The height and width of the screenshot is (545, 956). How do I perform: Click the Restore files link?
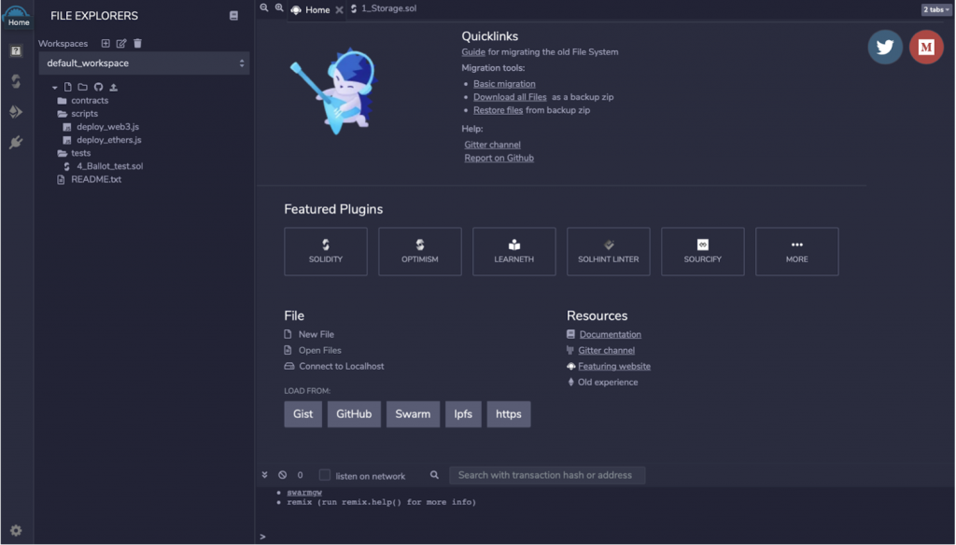point(499,110)
